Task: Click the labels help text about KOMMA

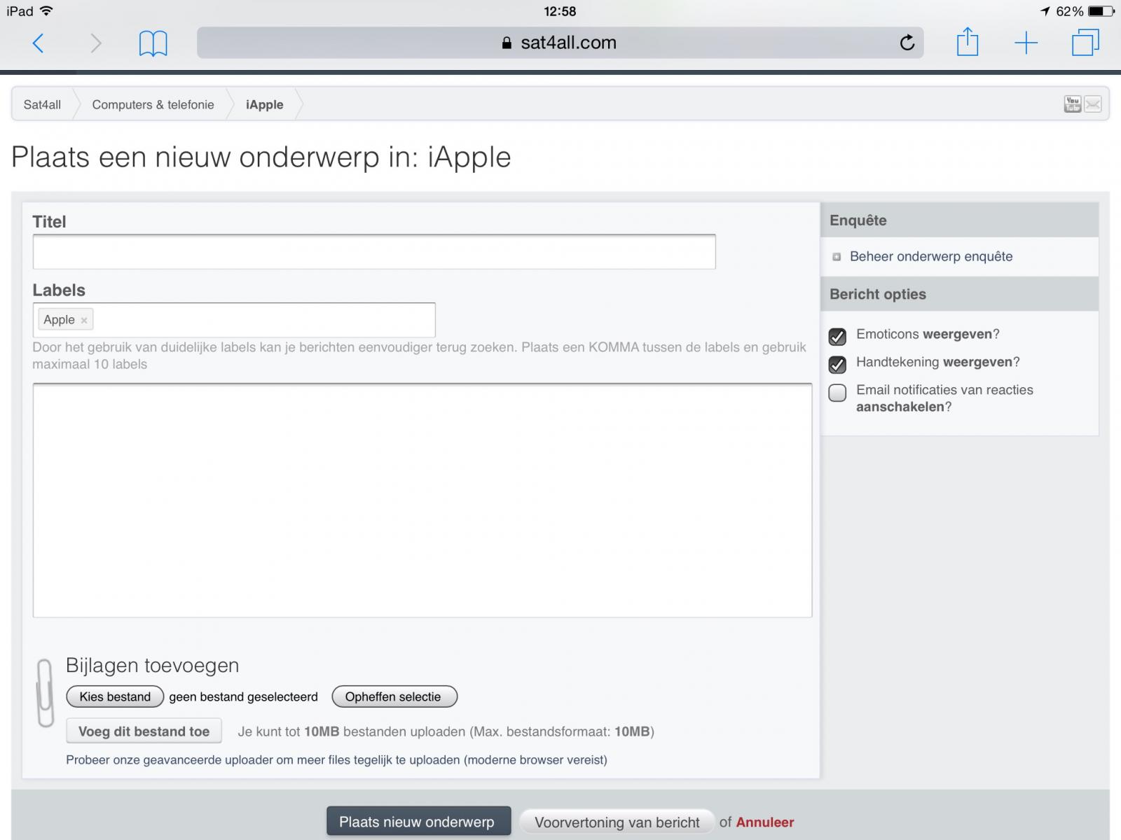Action: pos(419,356)
